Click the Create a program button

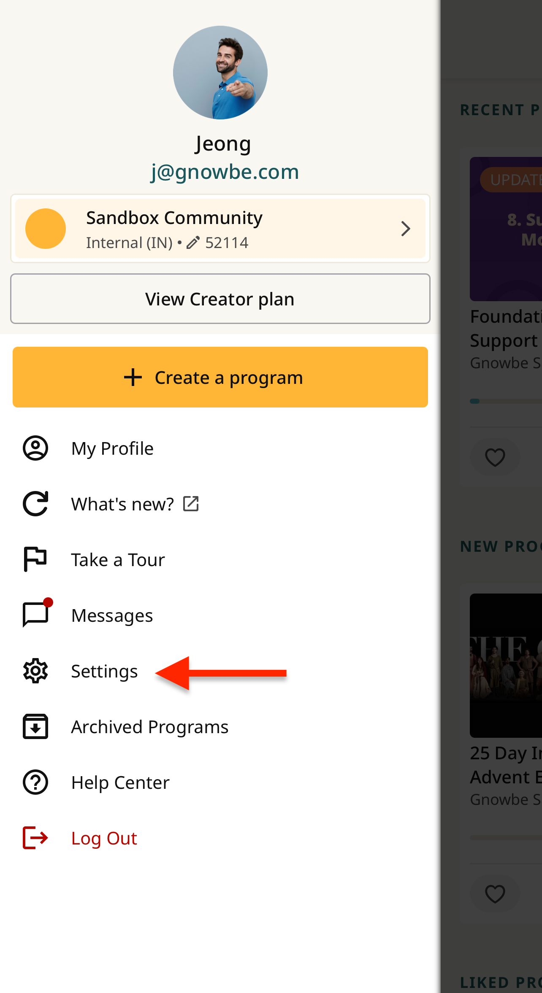pyautogui.click(x=220, y=377)
